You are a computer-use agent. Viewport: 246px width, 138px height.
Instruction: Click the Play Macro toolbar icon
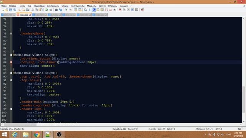(128, 10)
